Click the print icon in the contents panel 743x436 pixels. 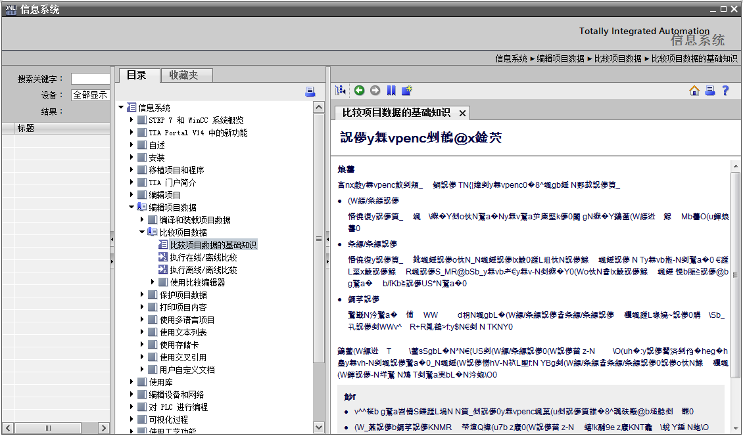pos(310,92)
